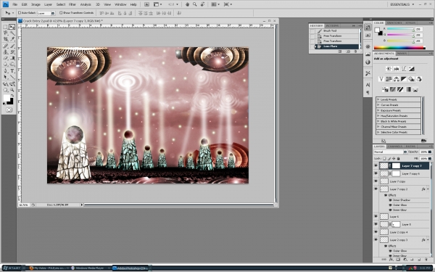The height and width of the screenshot is (272, 435).
Task: Select the Clone Stamp tool
Action: click(5, 52)
